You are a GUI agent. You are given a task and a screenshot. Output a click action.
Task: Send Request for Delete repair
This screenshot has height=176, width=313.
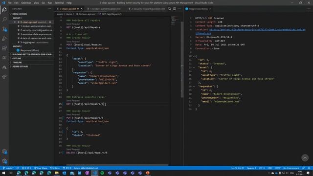point(73,149)
